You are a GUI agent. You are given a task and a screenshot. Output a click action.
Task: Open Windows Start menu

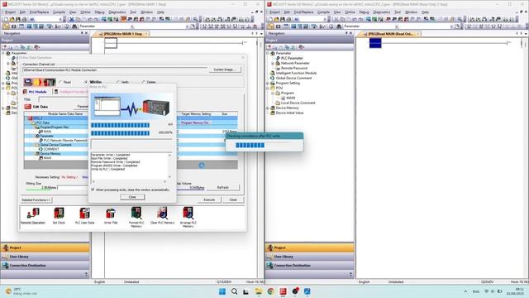222,291
